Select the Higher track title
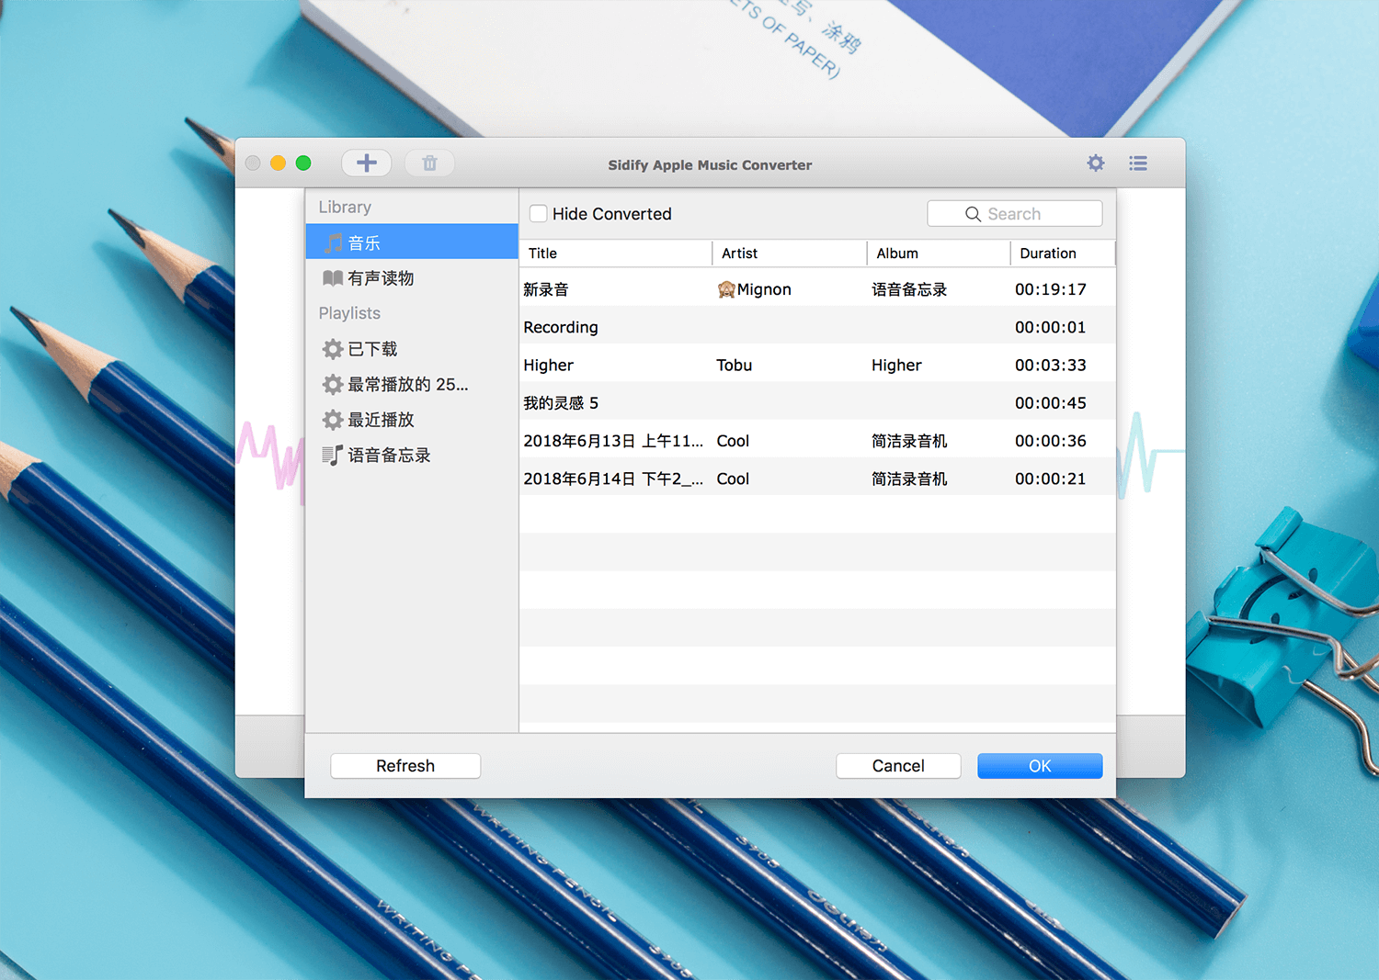 click(549, 366)
